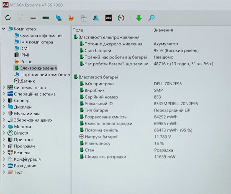The image size is (231, 194).
Task: Select the Тест tree item
Action: click(x=15, y=172)
